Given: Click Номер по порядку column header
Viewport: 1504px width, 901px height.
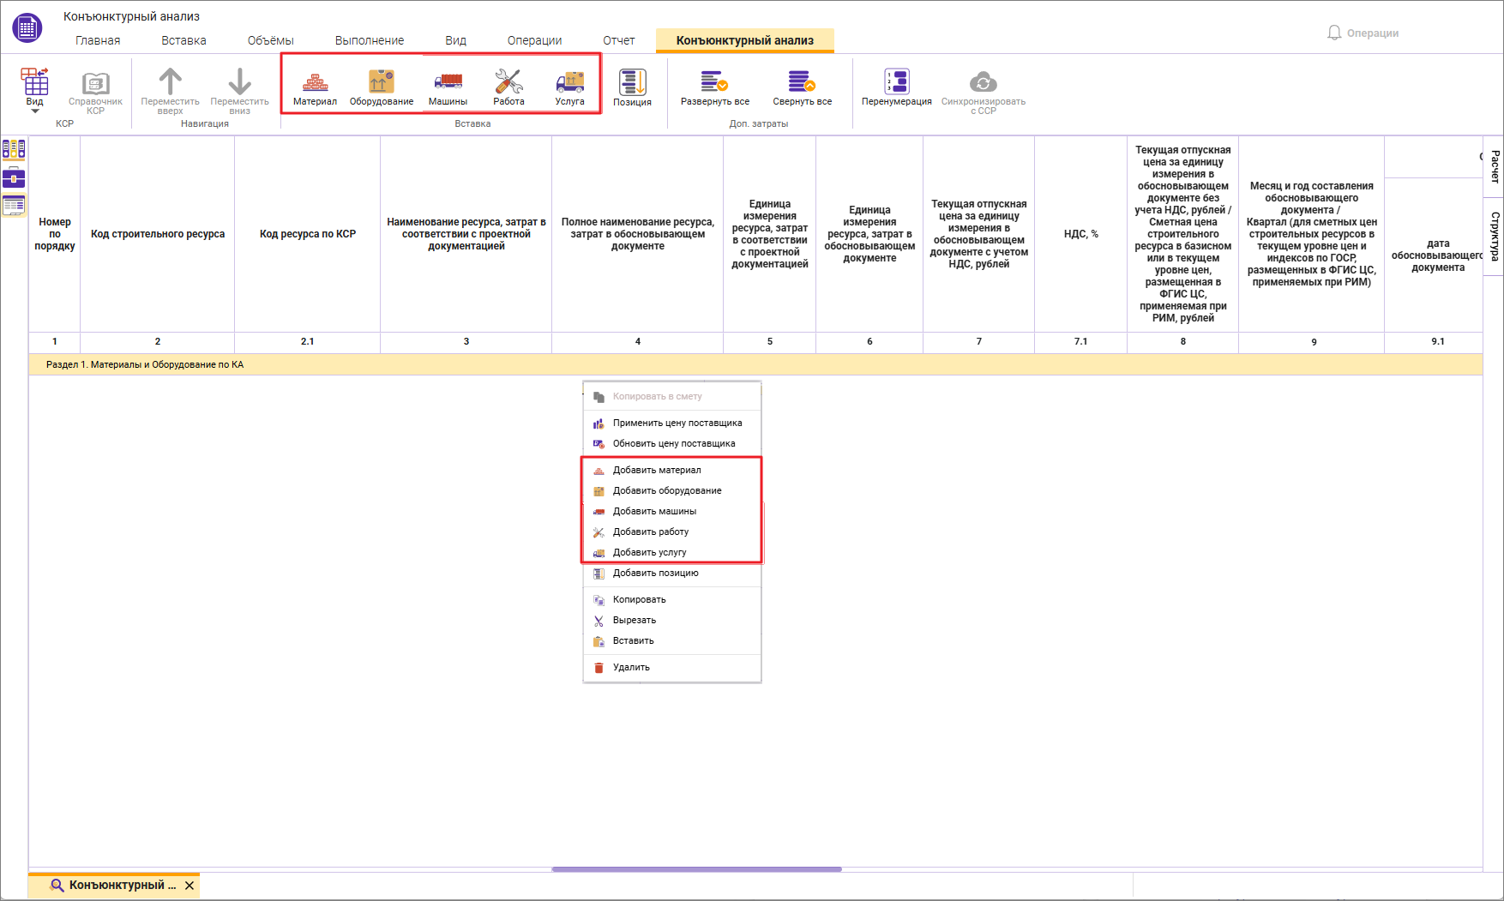Looking at the screenshot, I should click(55, 234).
